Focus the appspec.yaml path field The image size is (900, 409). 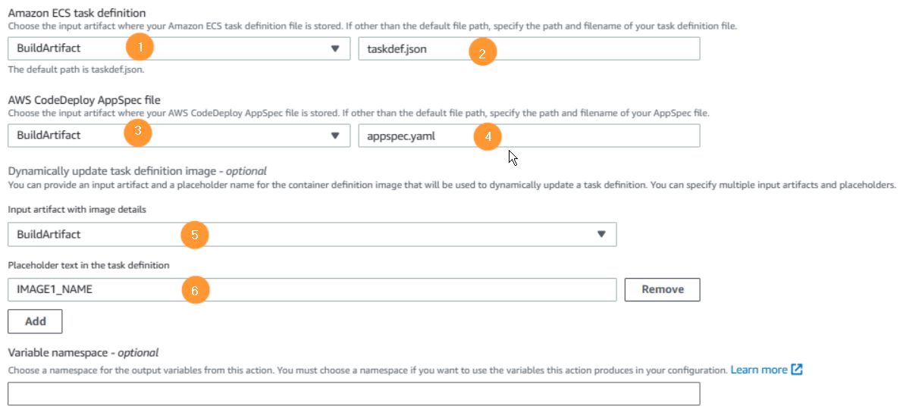coord(529,136)
